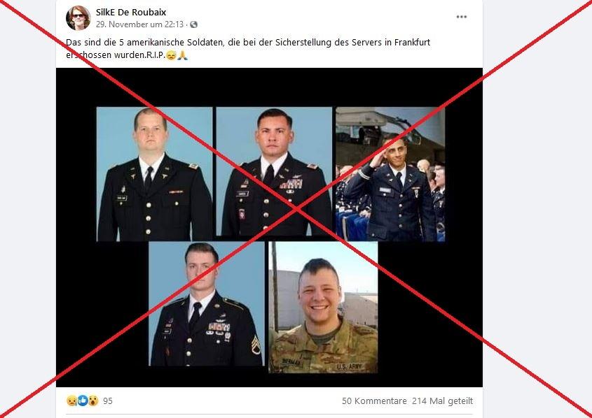
Task: Open the 95 reactions count
Action: click(x=108, y=401)
